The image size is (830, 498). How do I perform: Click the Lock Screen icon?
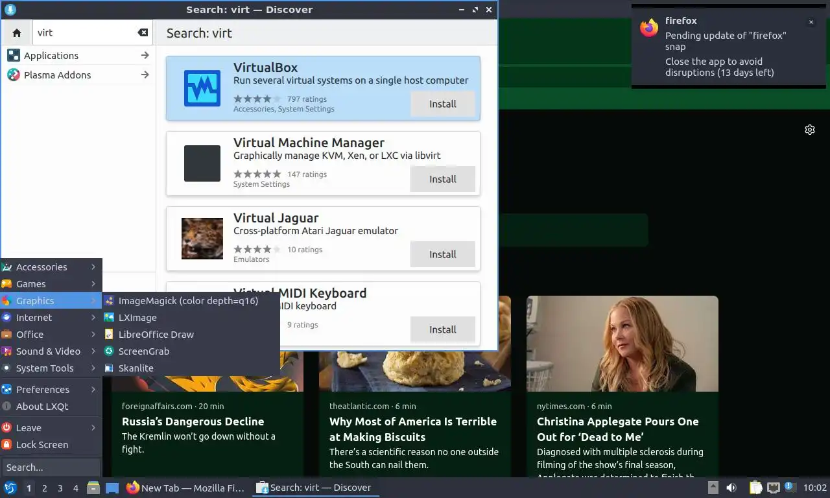pos(6,445)
